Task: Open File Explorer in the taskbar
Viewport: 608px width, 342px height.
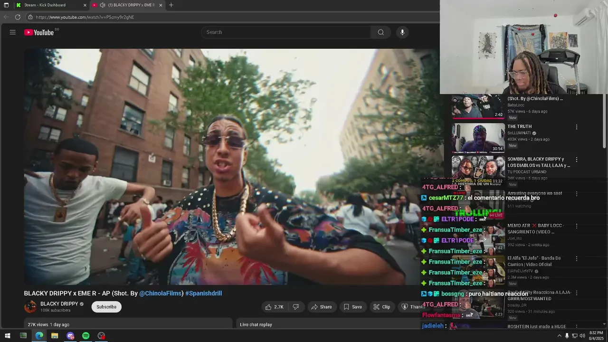Action: click(x=55, y=336)
